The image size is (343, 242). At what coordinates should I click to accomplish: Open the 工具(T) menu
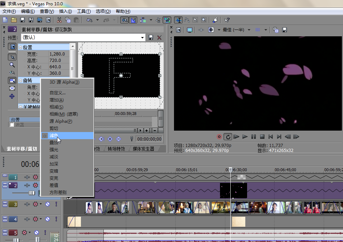tap(84, 11)
